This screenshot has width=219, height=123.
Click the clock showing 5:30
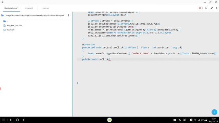pos(214,119)
